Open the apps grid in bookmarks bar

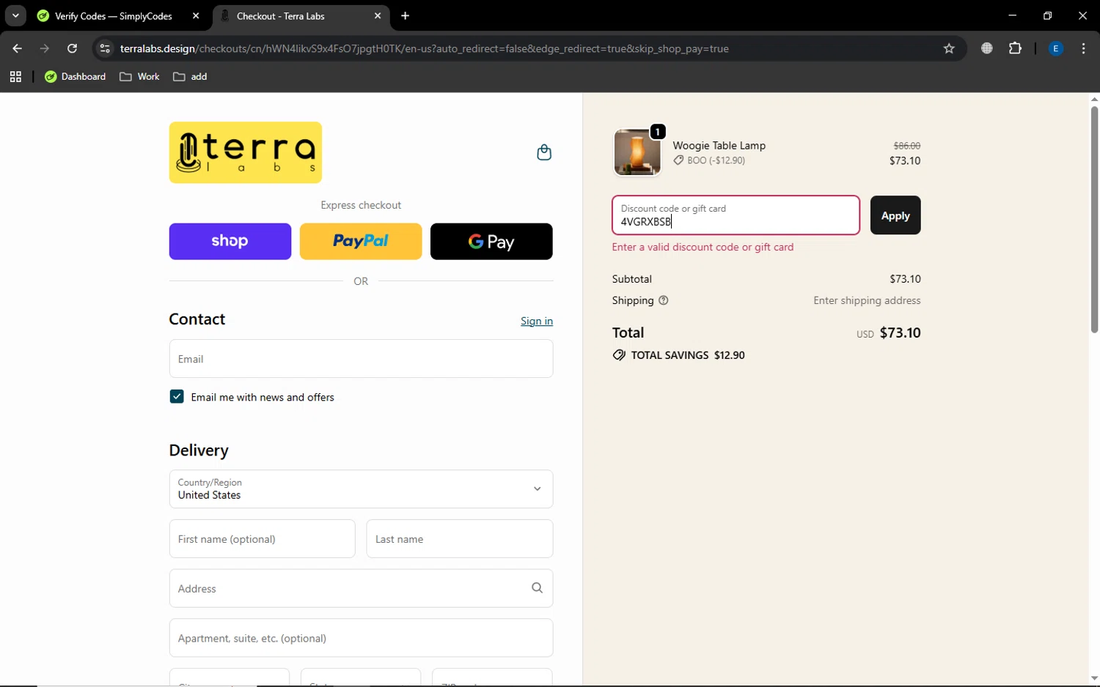click(x=15, y=76)
